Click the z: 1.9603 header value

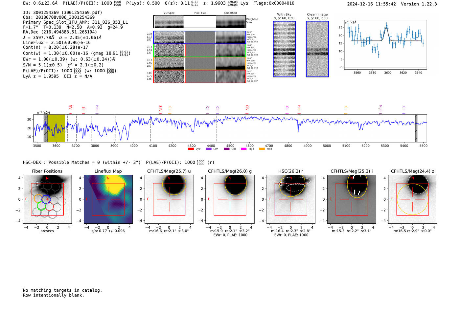tap(221, 3)
